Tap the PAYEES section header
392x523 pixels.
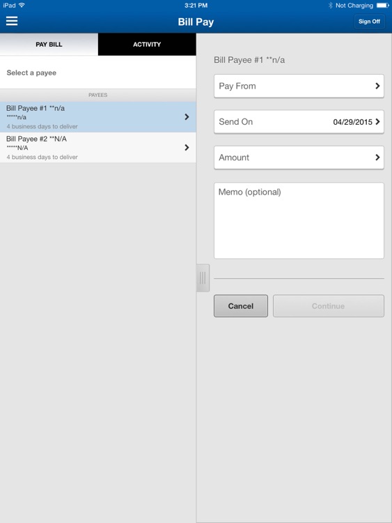(98, 95)
